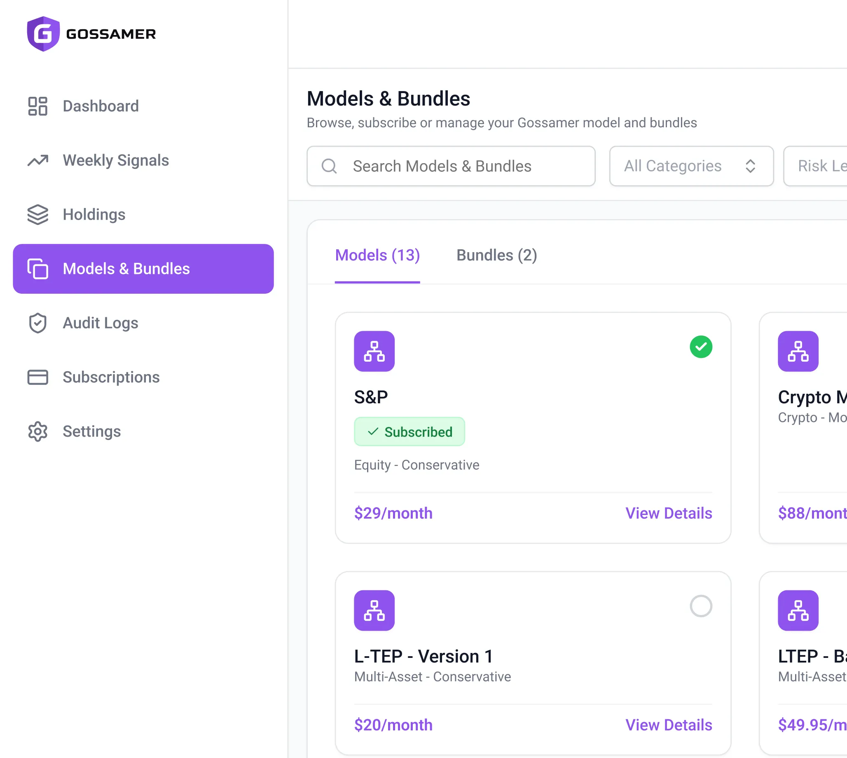The image size is (847, 758).
Task: Open the All Categories dropdown
Action: [x=691, y=166]
